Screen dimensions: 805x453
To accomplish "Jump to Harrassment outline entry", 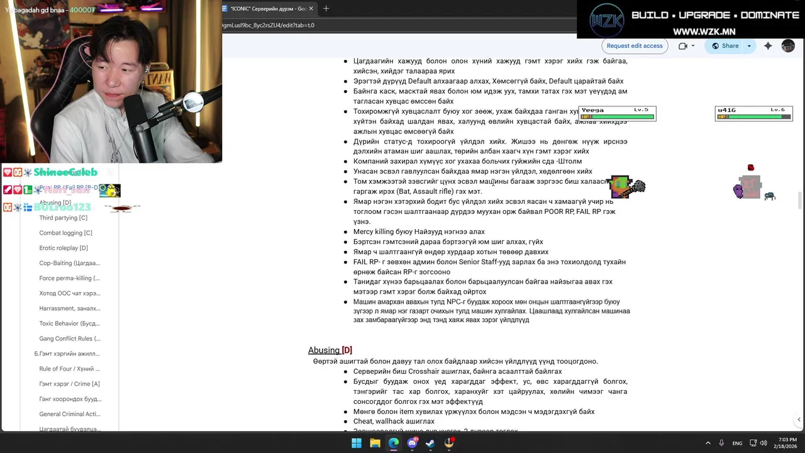I will click(x=70, y=308).
